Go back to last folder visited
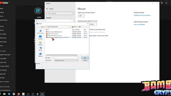 point(72,27)
